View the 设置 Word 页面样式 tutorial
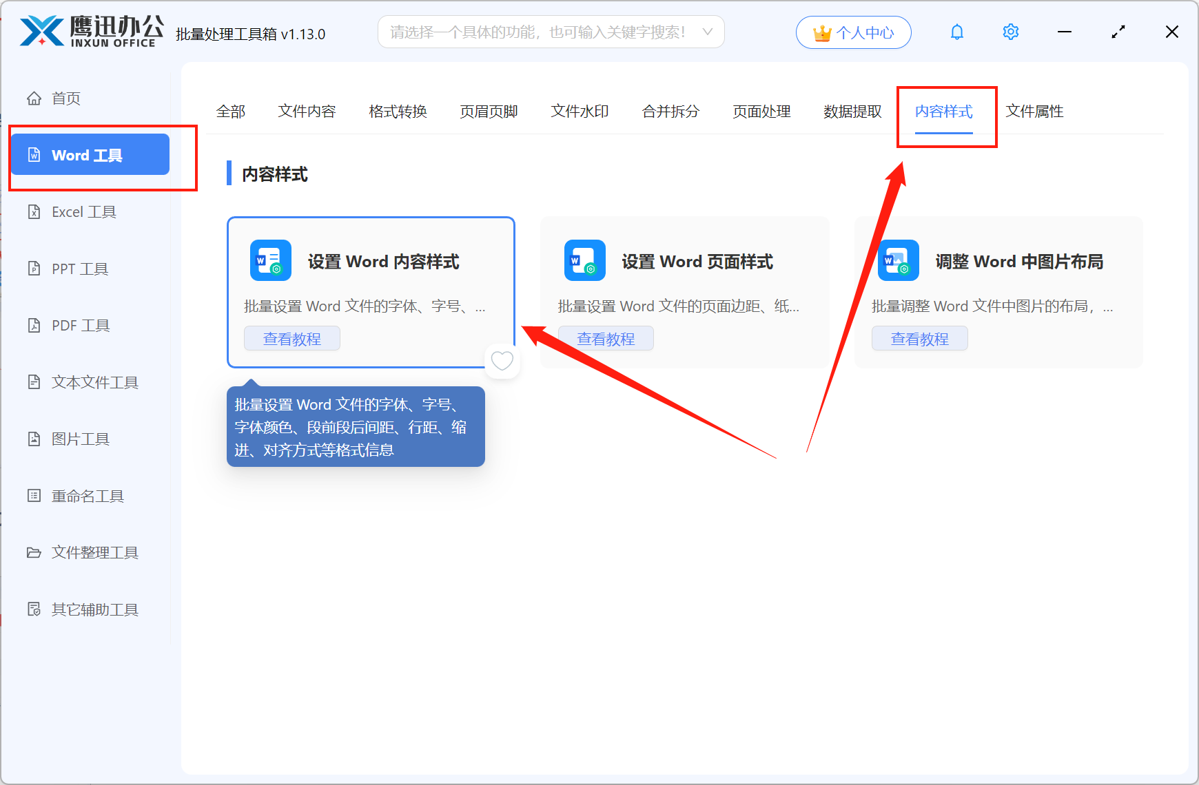Screen dimensions: 1199x785 (x=606, y=337)
